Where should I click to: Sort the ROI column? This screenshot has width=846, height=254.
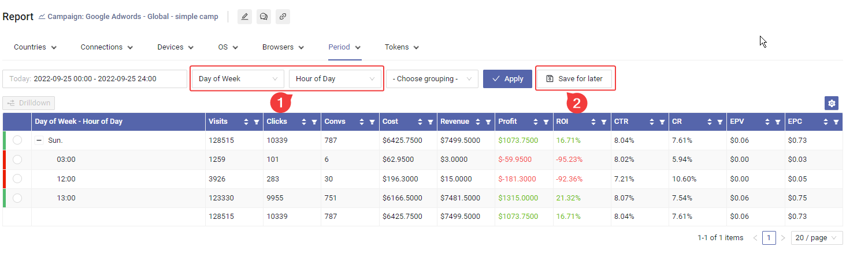(593, 122)
